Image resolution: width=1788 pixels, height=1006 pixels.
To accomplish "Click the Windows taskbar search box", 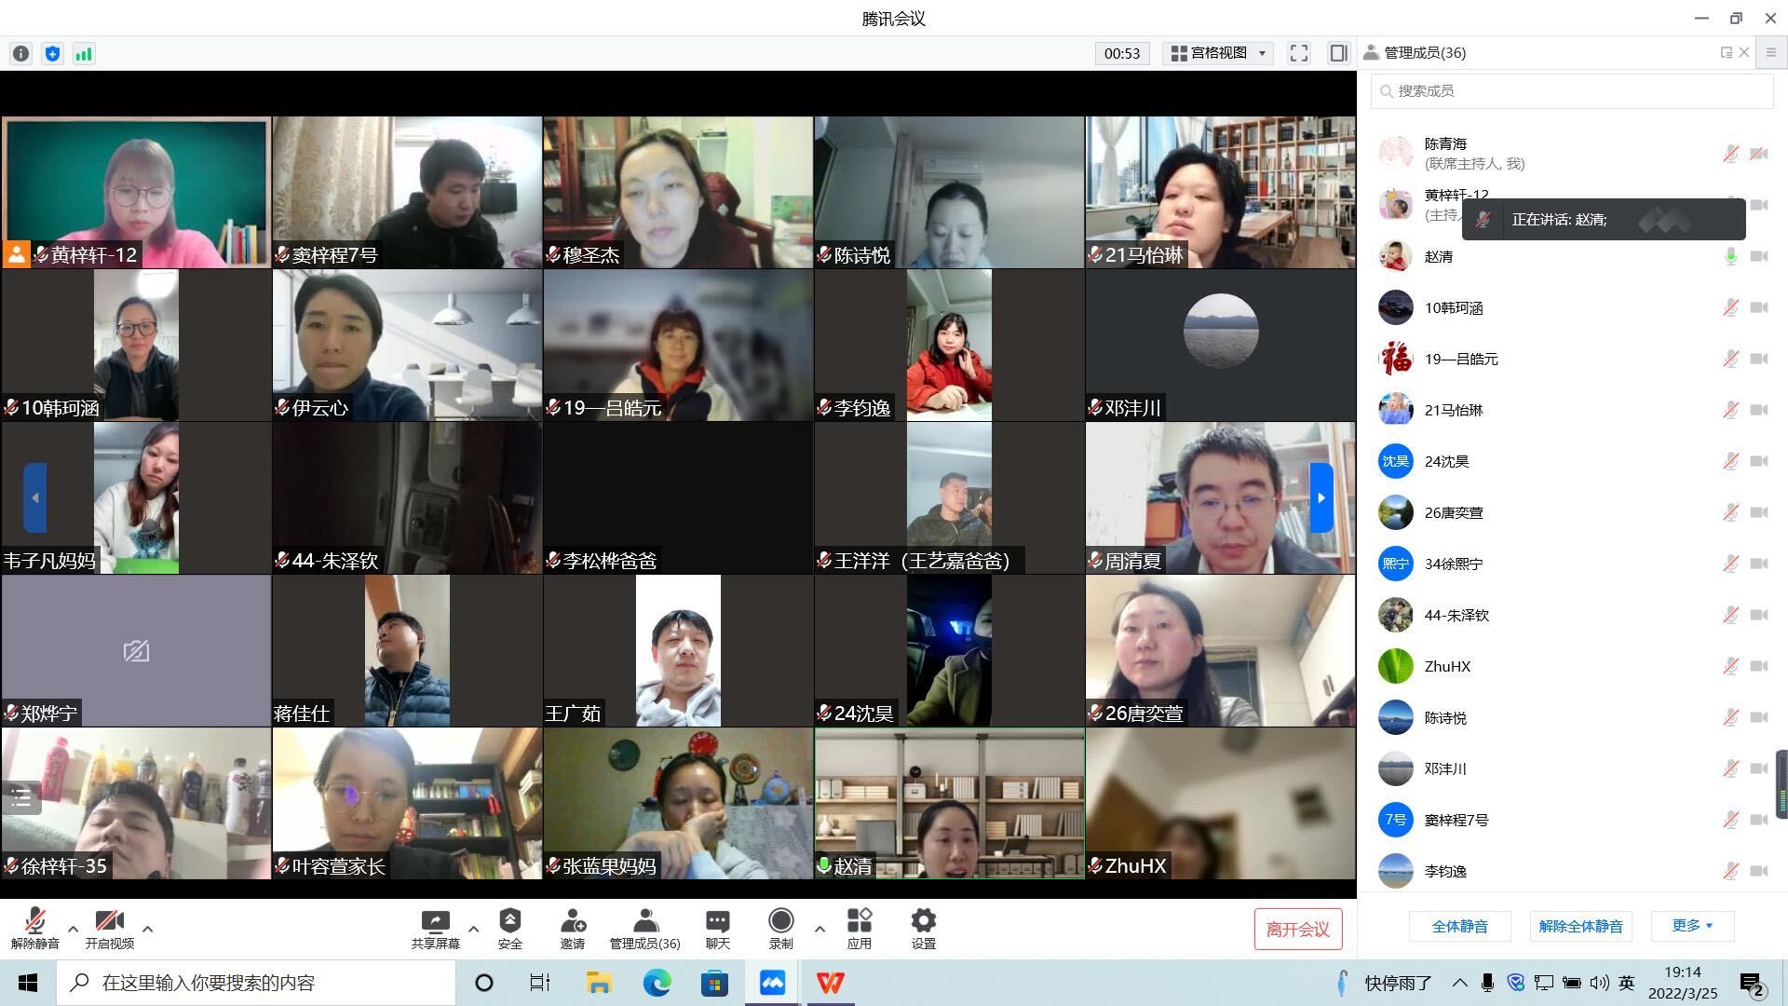I will (x=256, y=983).
